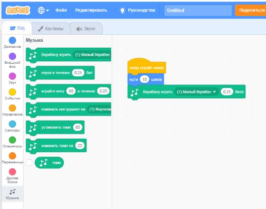Open Руководства tutorials with lightbulb icon
The image size is (266, 209).
click(137, 10)
